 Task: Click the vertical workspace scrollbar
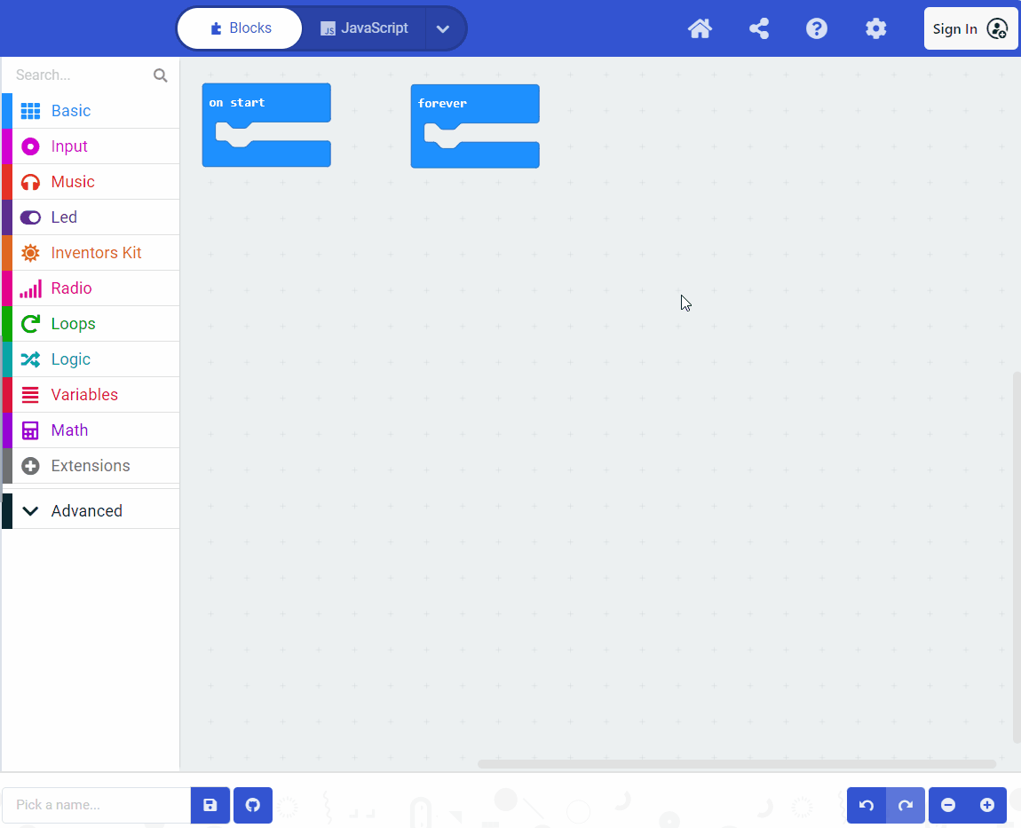click(1017, 557)
